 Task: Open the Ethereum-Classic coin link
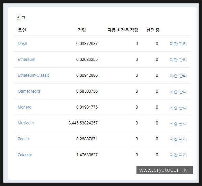point(33,75)
